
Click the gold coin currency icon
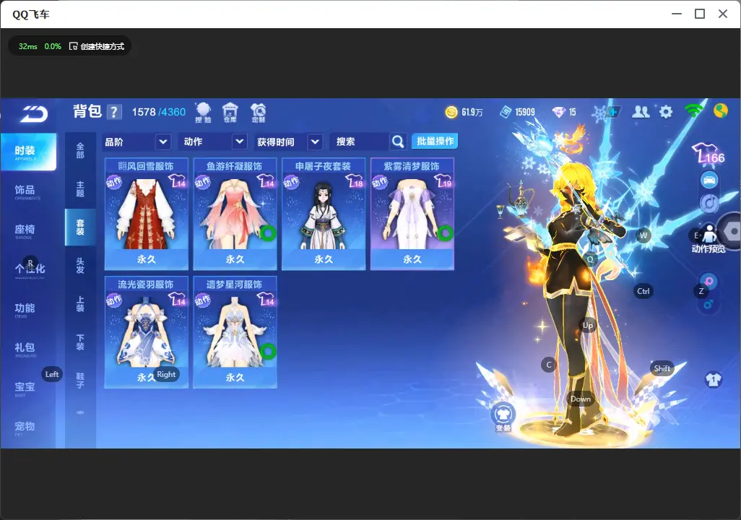451,112
